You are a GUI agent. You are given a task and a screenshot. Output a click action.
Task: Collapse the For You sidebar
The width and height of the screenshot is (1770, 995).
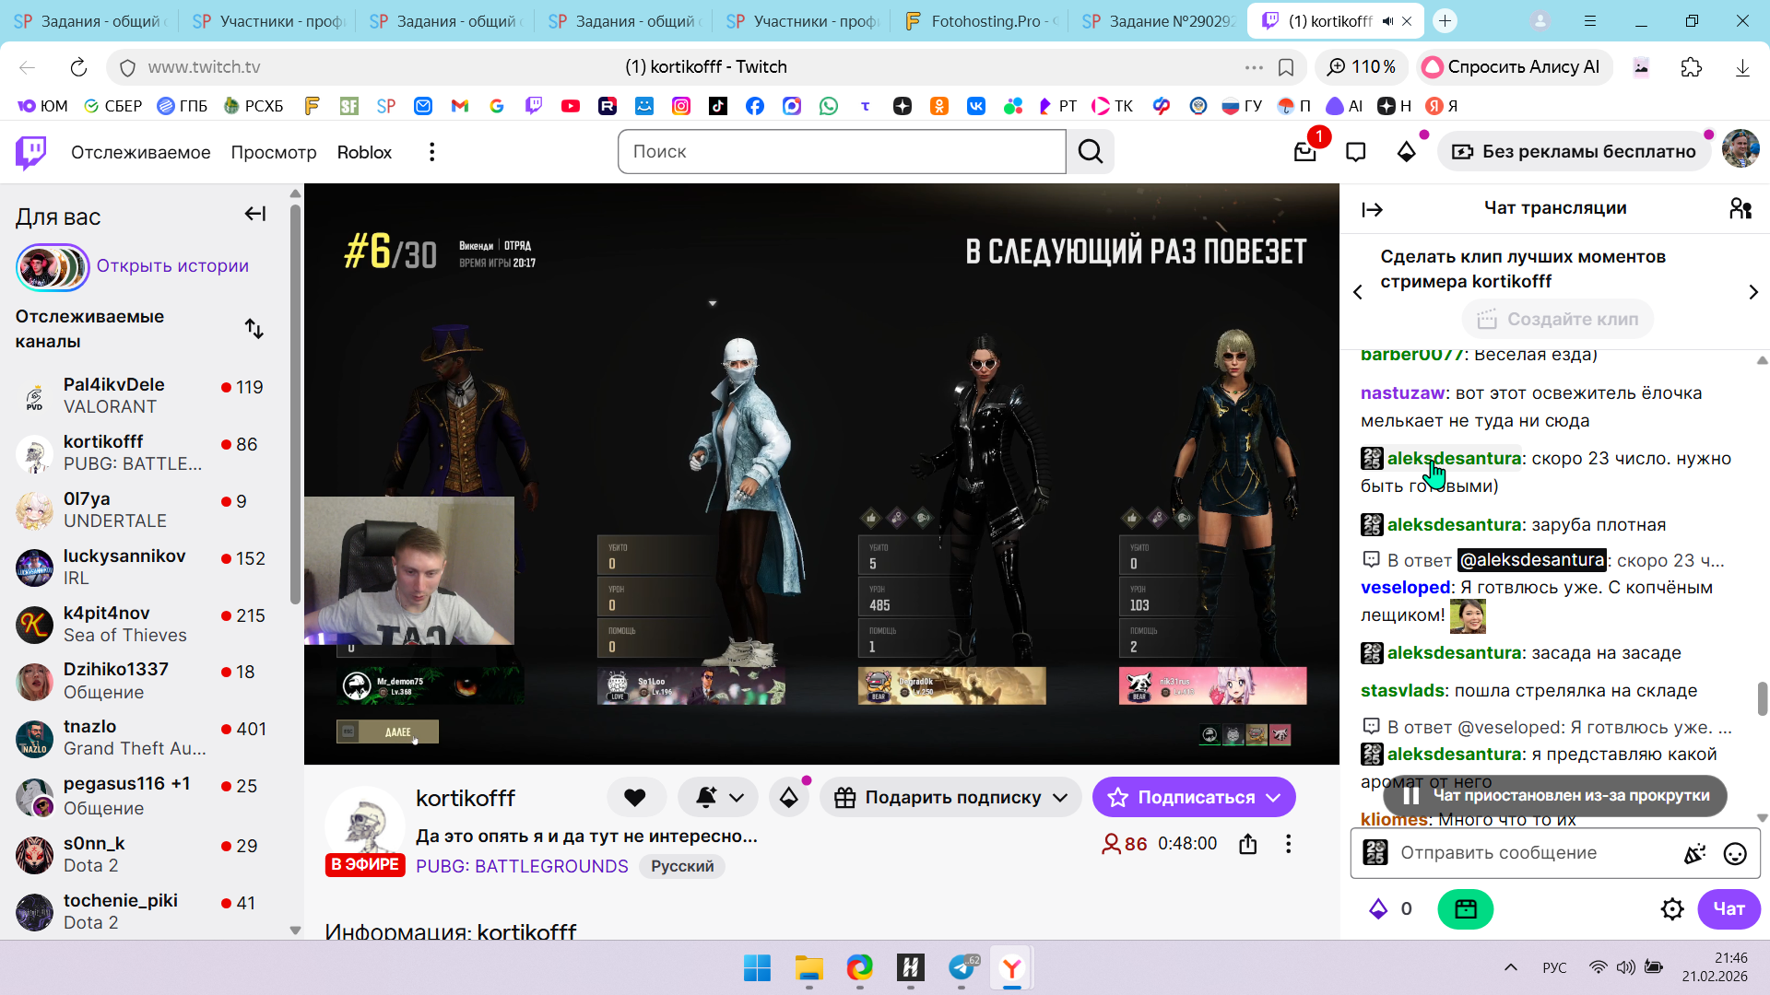254,215
